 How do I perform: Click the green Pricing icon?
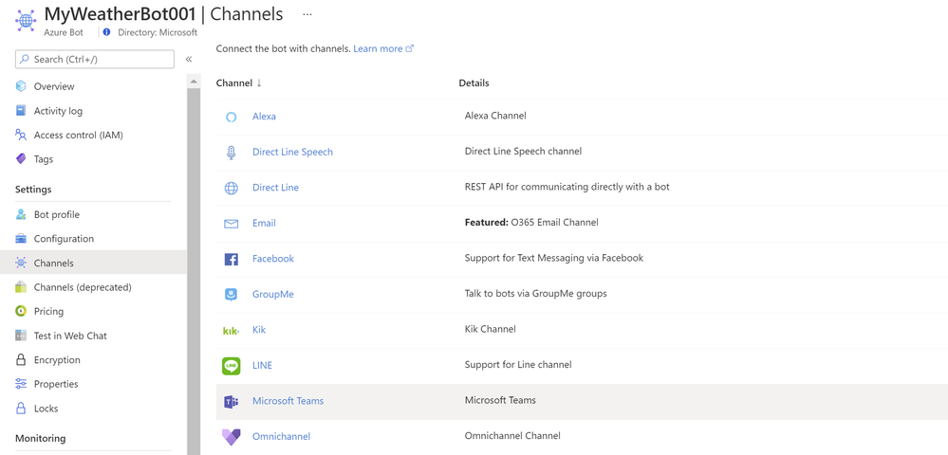point(21,311)
